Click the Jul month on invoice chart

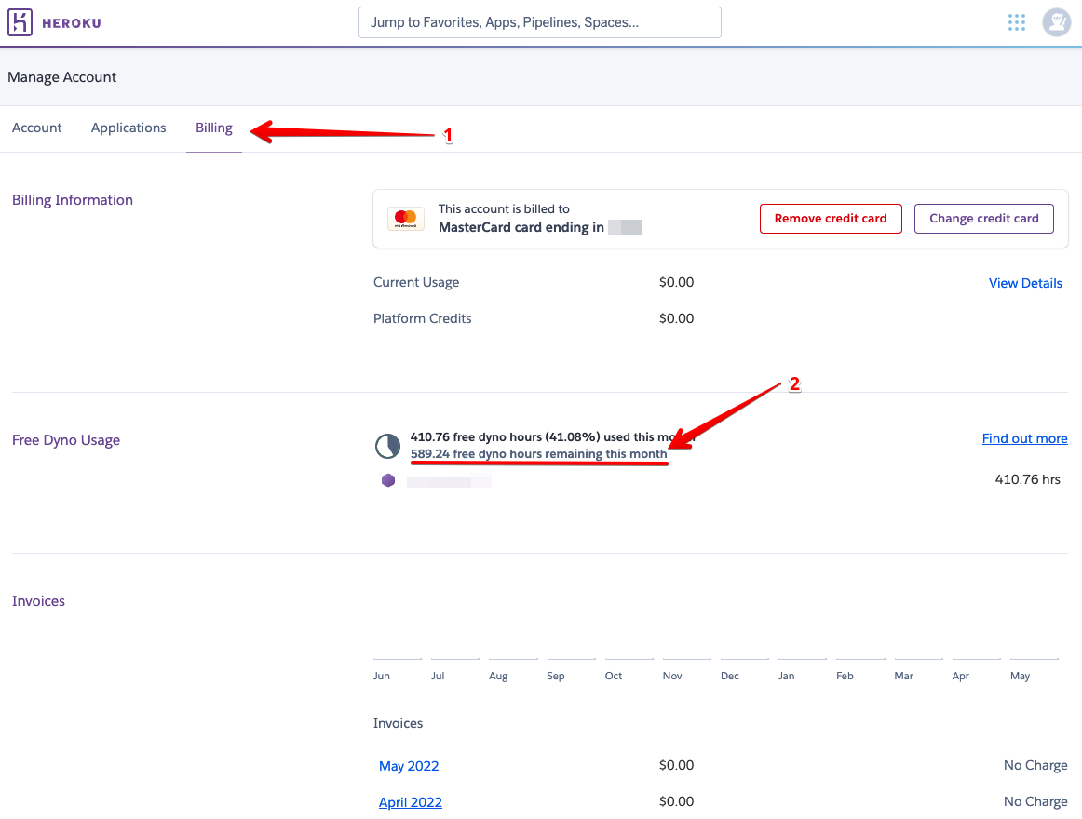(x=438, y=677)
